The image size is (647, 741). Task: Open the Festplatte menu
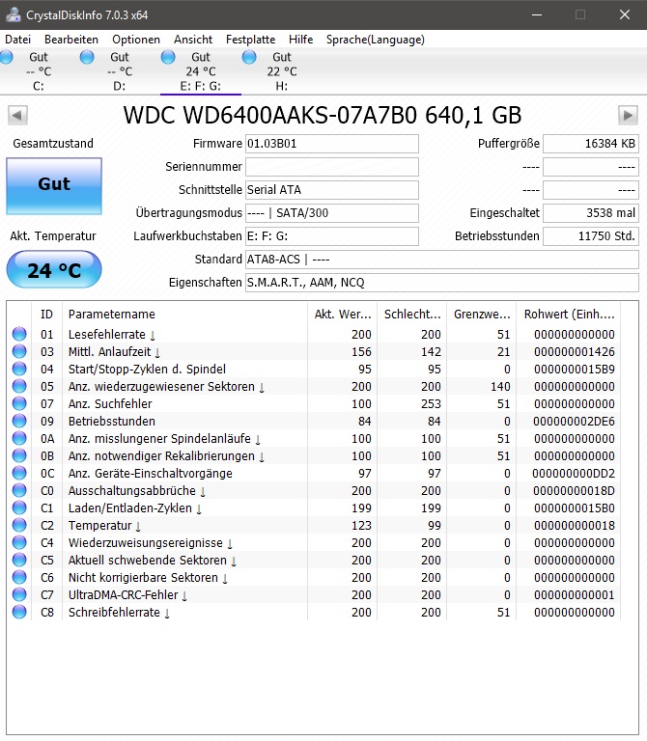(x=251, y=40)
